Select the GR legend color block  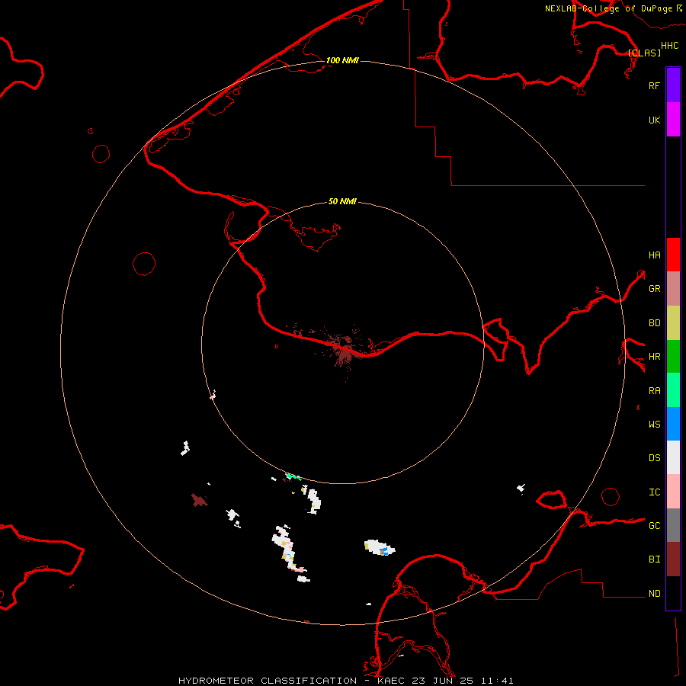(x=673, y=289)
